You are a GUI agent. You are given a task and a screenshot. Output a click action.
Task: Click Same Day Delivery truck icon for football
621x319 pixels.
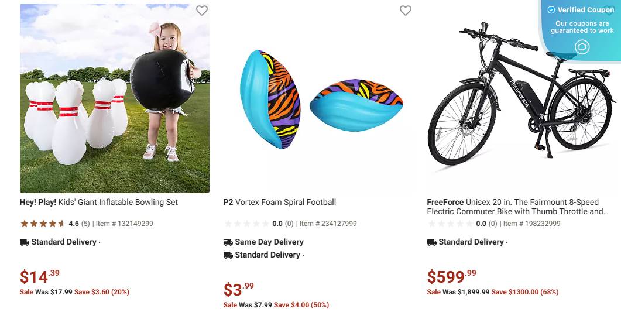click(228, 242)
